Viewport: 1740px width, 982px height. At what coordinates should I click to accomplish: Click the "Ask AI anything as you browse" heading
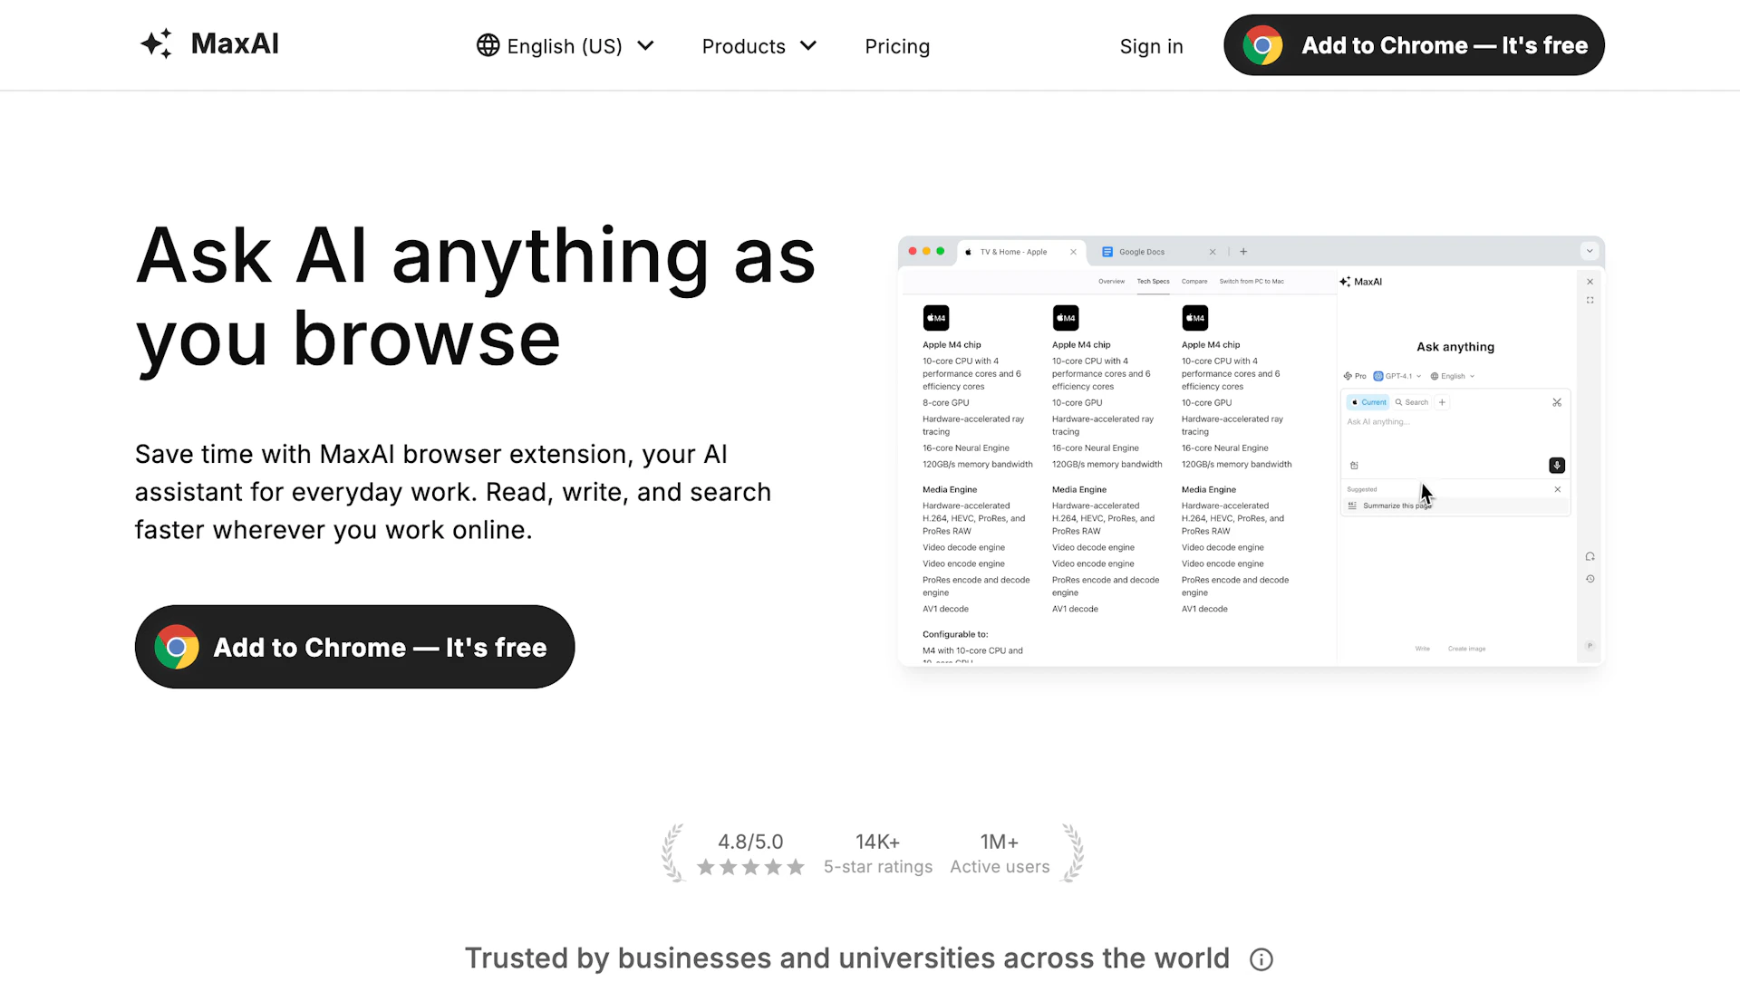(x=476, y=297)
